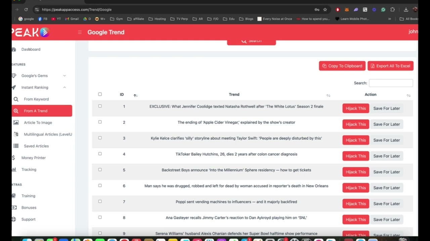Viewport: 430px width, 241px height.
Task: Click the hamburger menu icon beside Google Trend
Action: tap(80, 32)
